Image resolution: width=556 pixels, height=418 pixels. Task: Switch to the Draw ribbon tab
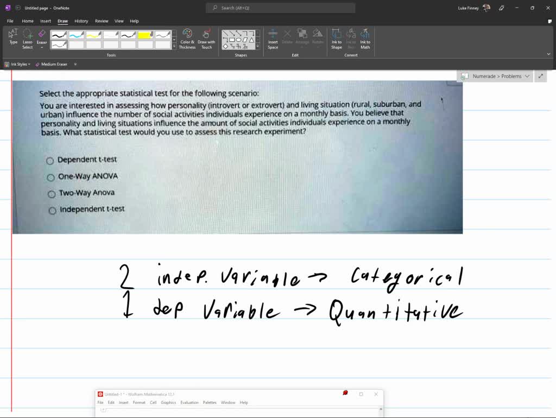(62, 21)
